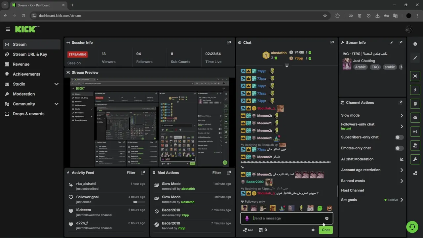Pop out the Mod Actions panel
Screen dimensions: 423x238
click(x=229, y=173)
